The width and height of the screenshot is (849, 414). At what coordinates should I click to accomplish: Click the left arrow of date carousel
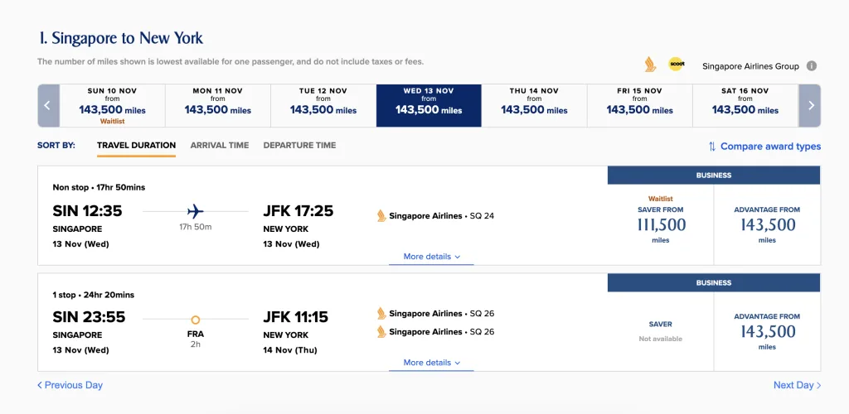(x=47, y=105)
